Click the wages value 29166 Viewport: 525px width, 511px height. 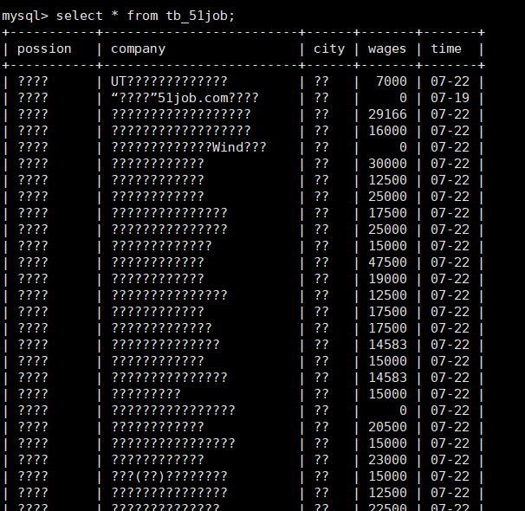pyautogui.click(x=387, y=114)
